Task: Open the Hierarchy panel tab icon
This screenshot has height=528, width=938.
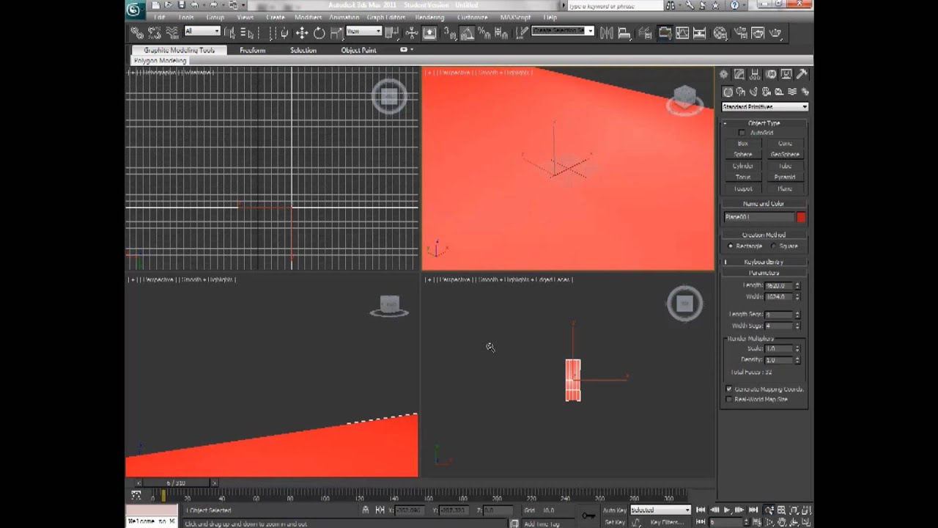Action: coord(755,74)
